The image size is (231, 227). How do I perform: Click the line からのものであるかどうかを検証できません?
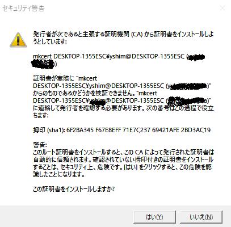click(x=95, y=93)
